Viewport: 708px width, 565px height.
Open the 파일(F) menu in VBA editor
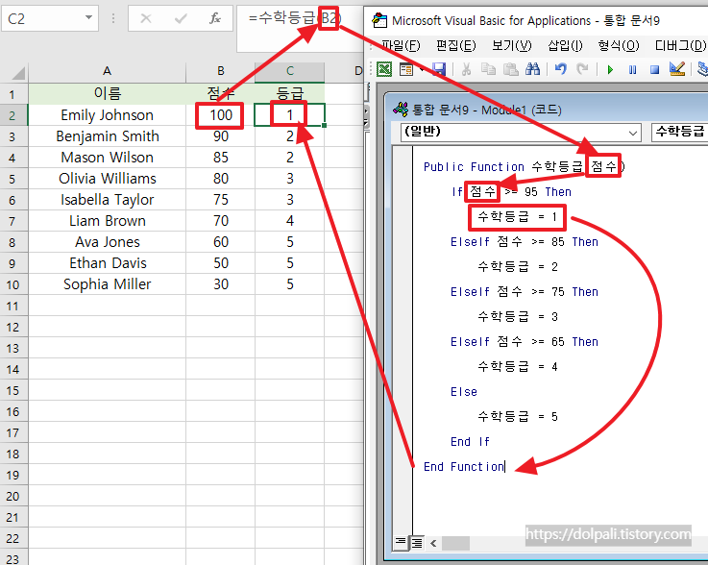pyautogui.click(x=401, y=45)
